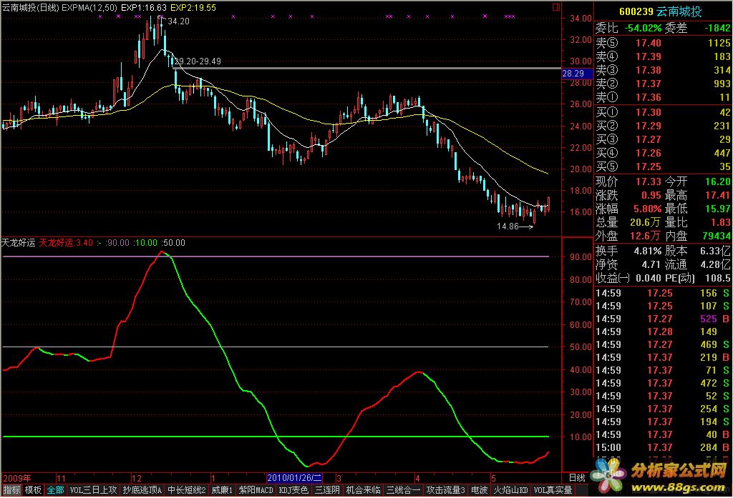Click the 涨幅 value 5.80%
733x498 pixels.
[x=647, y=209]
